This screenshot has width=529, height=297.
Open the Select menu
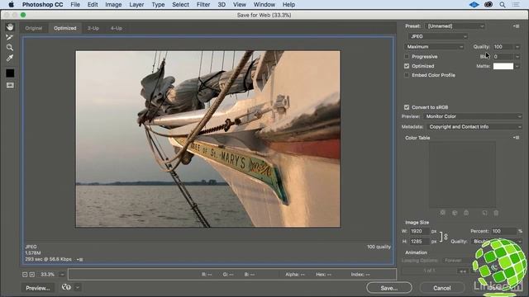(x=180, y=4)
